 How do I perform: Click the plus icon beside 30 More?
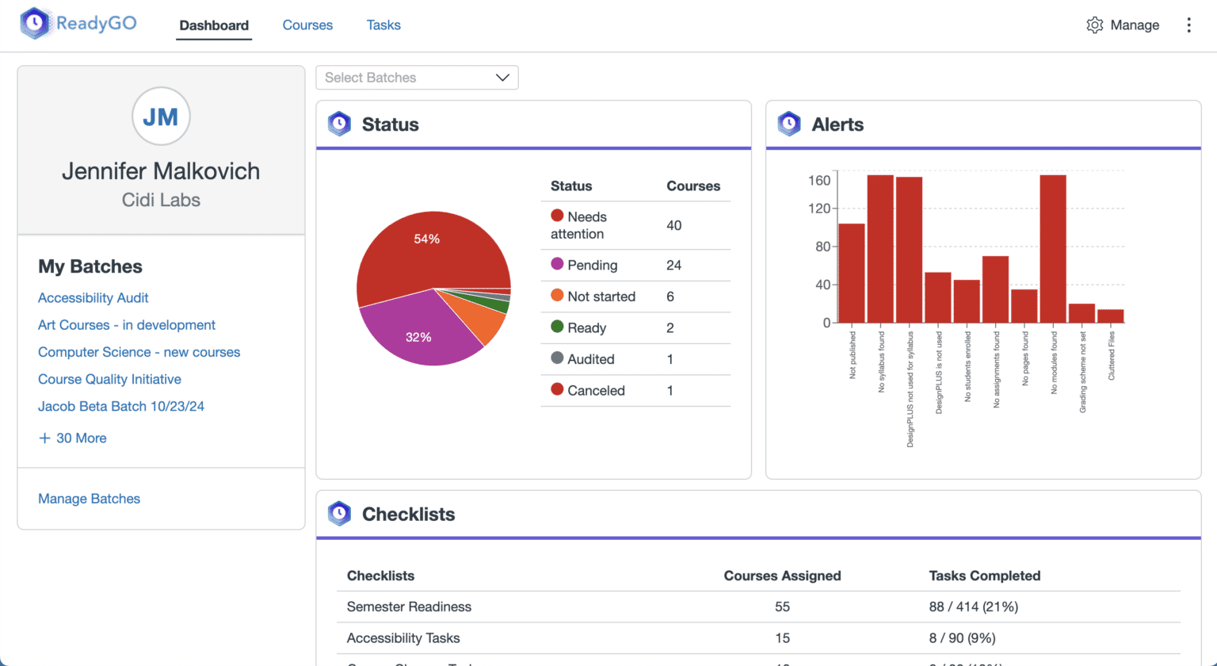44,438
